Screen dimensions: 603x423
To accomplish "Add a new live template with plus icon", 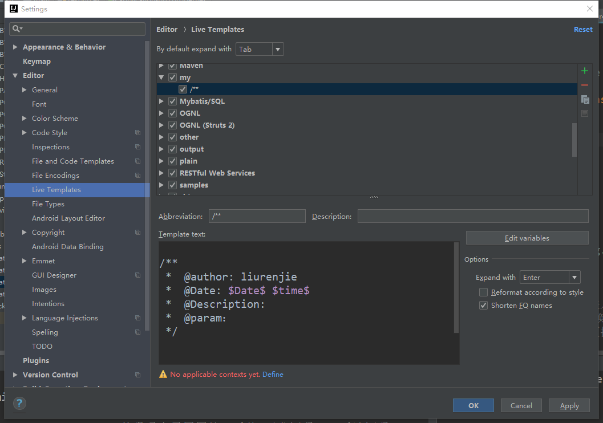I will click(585, 71).
